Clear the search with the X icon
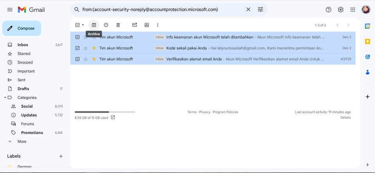This screenshot has width=375, height=173. click(248, 9)
